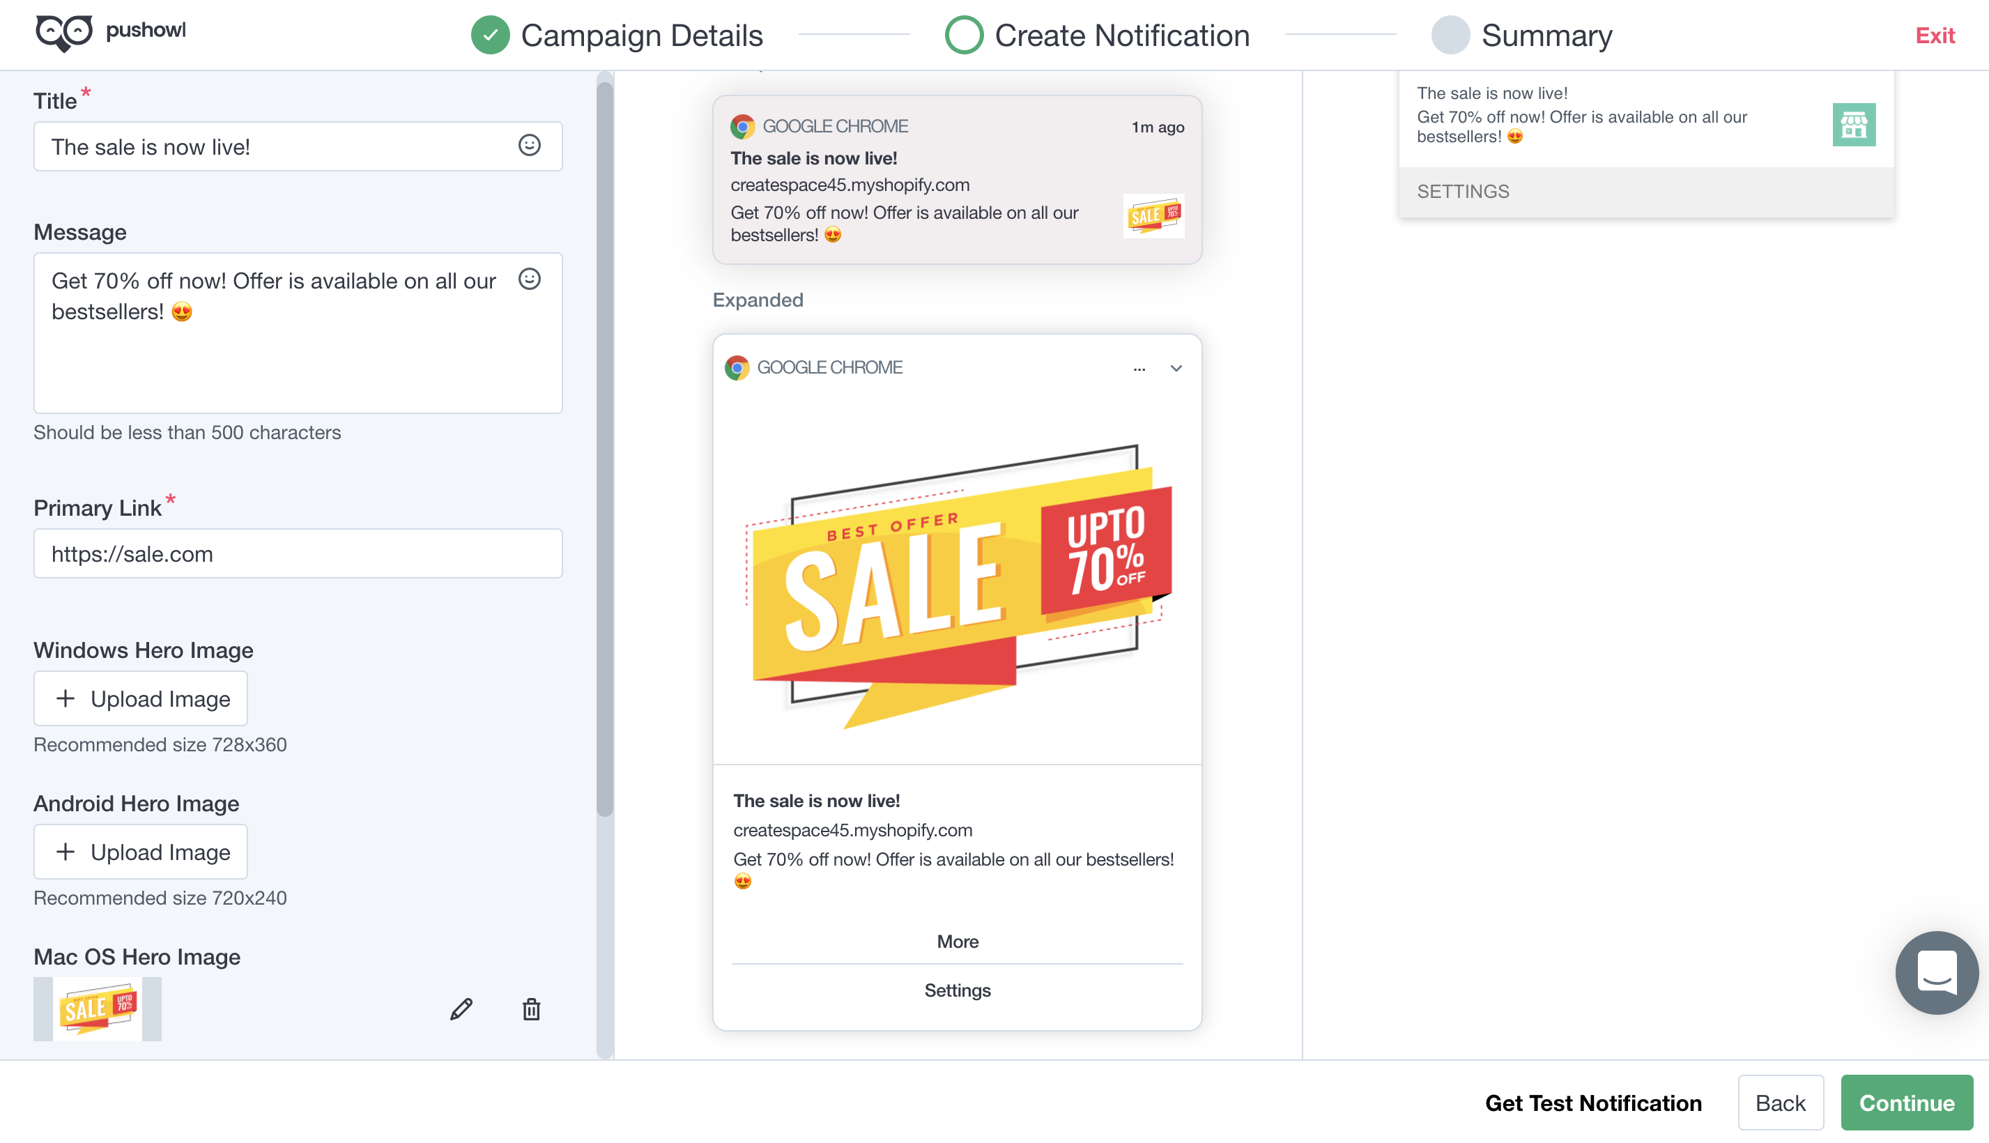Click createspace45.myshopify.com in collapsed notification

click(x=850, y=185)
